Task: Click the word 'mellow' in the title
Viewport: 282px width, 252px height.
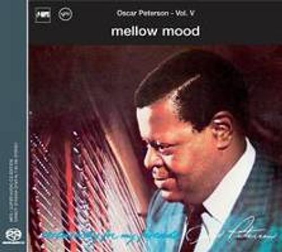Action: click(x=134, y=31)
